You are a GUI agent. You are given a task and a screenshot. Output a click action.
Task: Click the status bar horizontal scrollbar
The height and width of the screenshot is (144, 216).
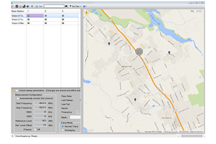click(192, 136)
